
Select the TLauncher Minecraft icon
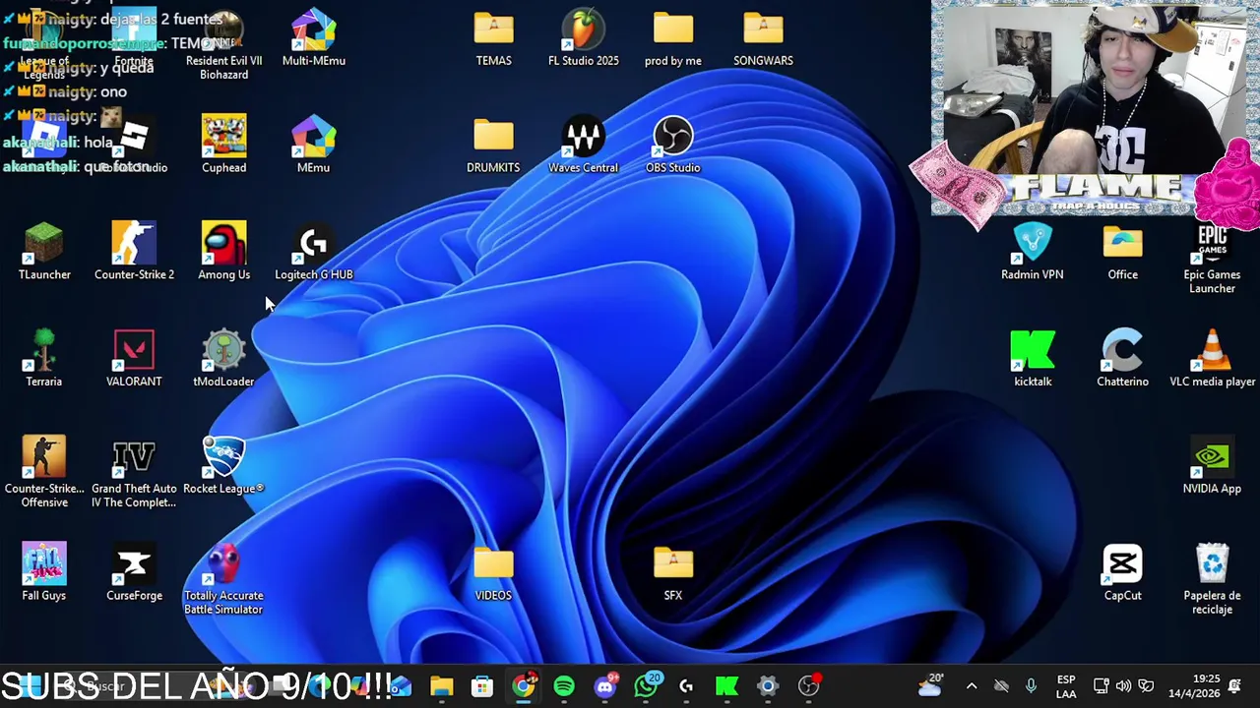click(x=44, y=252)
